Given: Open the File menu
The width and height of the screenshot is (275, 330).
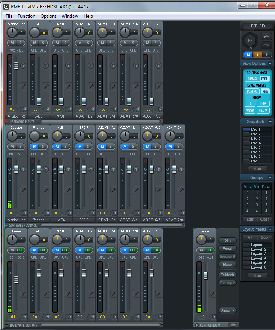Looking at the screenshot, I should click(9, 16).
